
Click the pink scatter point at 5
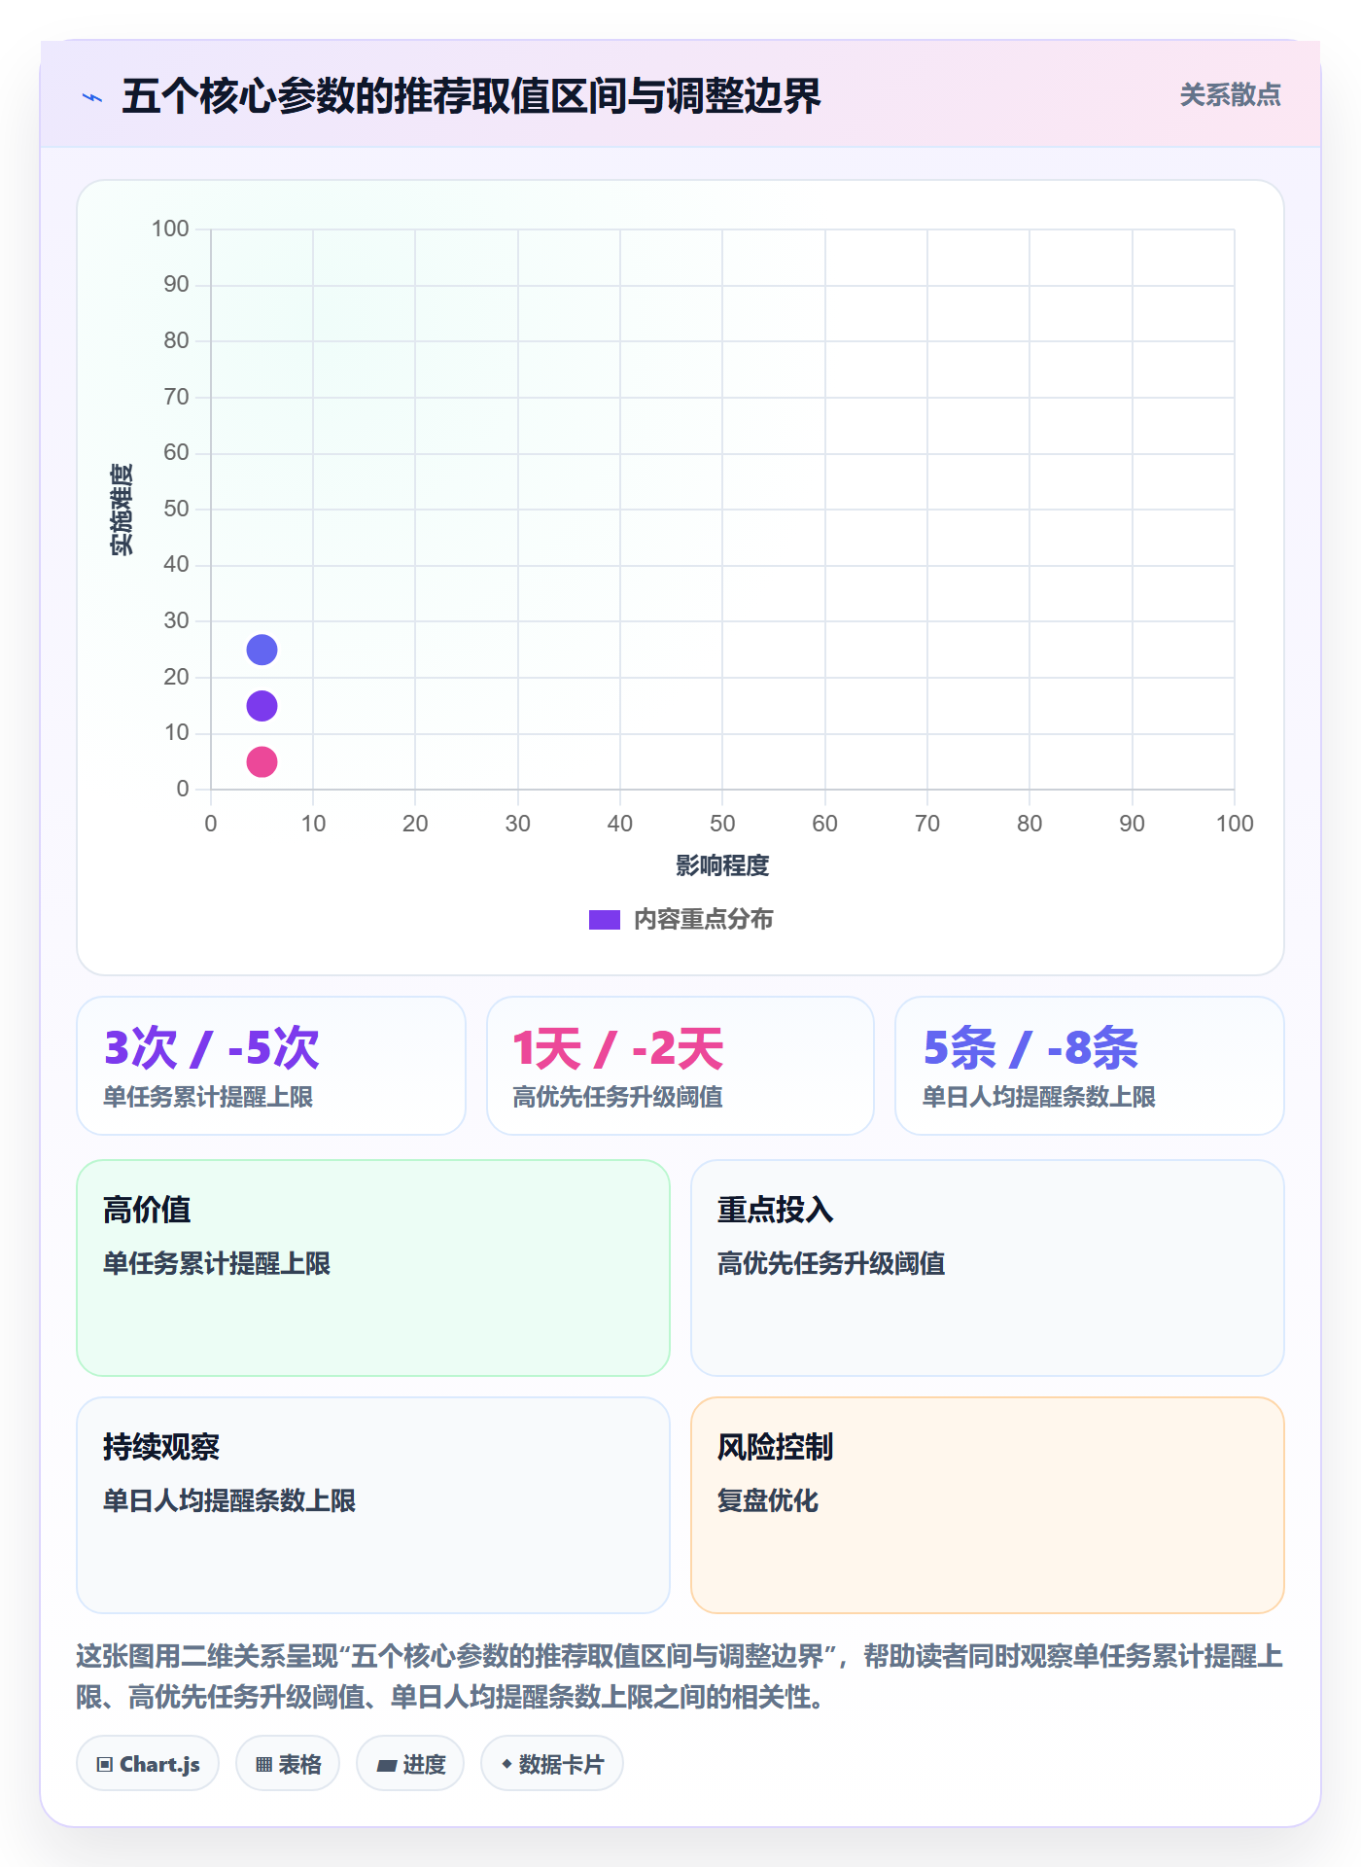coord(262,761)
